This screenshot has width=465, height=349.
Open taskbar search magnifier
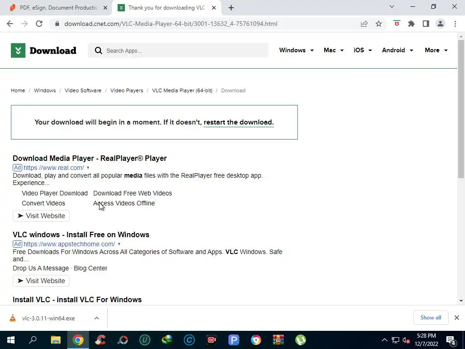coord(33,340)
